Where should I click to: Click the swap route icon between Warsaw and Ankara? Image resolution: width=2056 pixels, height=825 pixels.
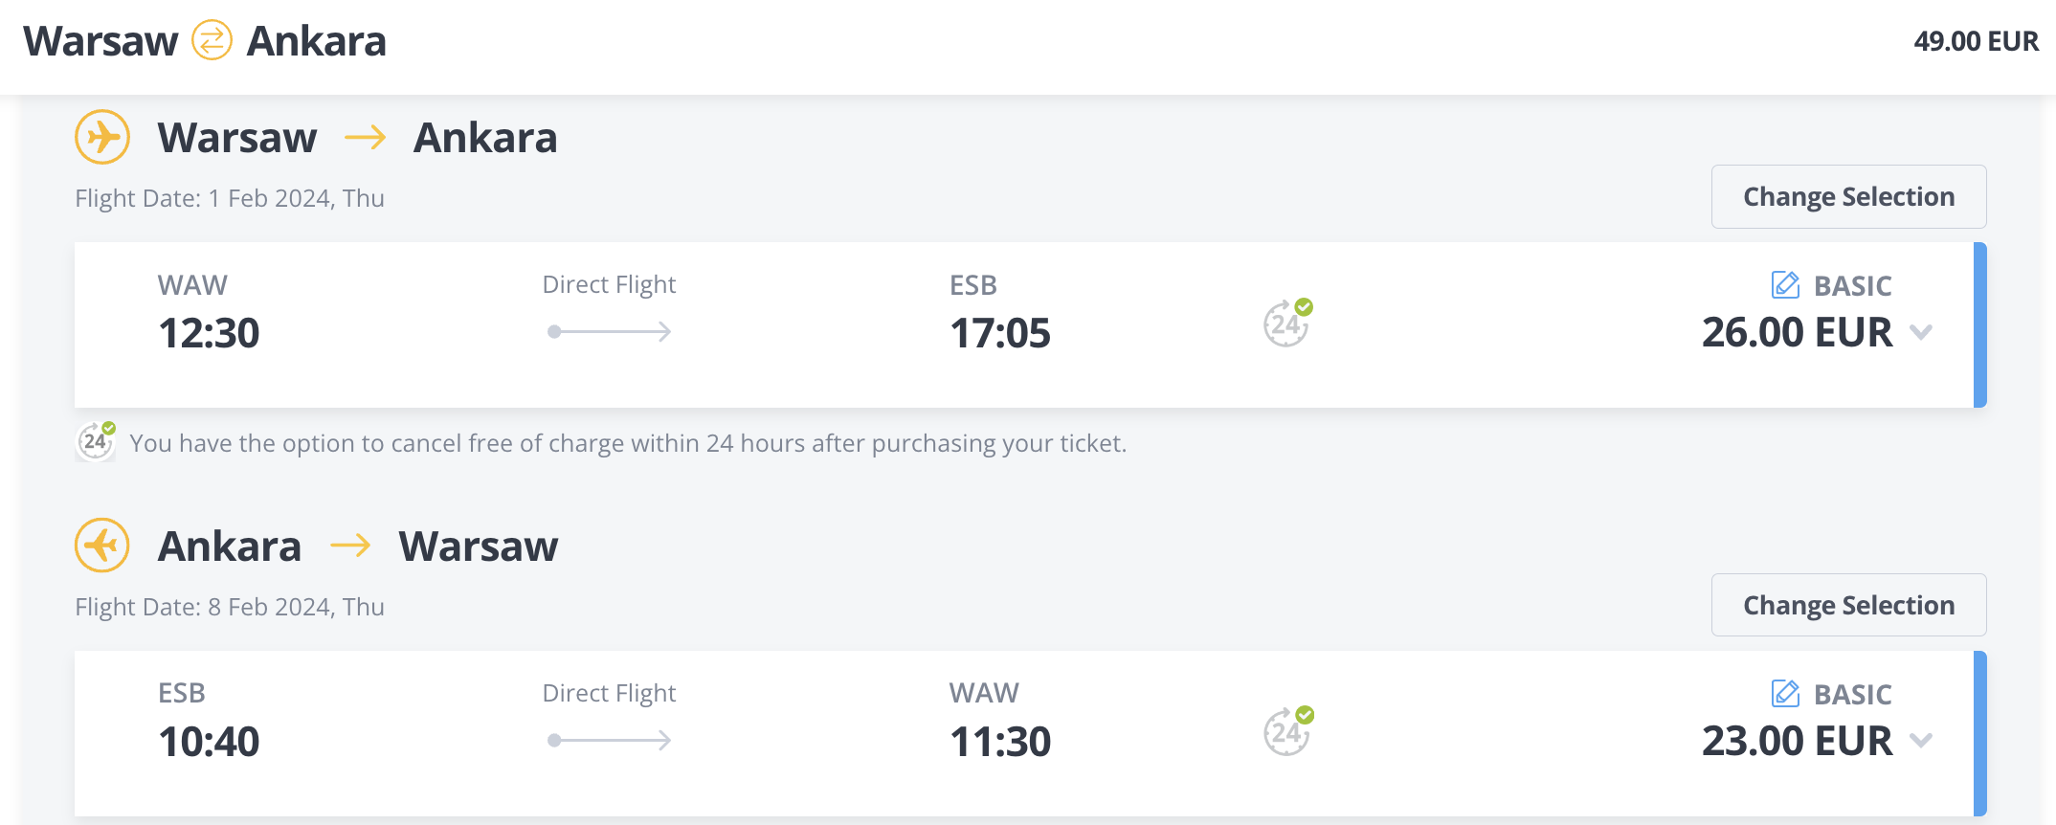212,41
